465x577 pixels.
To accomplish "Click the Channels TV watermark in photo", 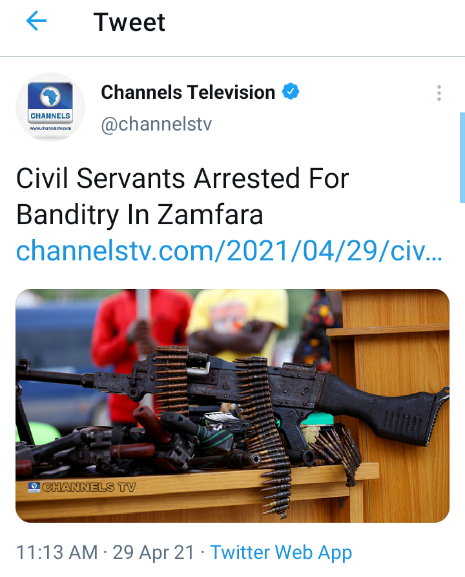I will [89, 487].
